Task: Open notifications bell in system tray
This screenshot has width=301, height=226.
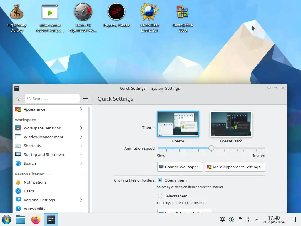Action: 223,220
